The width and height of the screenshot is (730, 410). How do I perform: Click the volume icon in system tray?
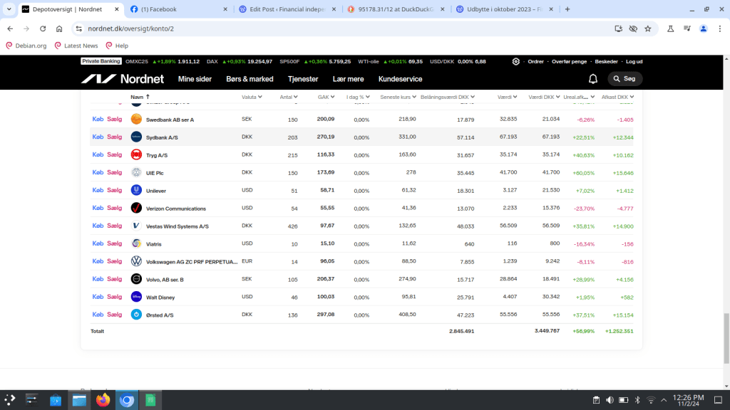[610, 400]
